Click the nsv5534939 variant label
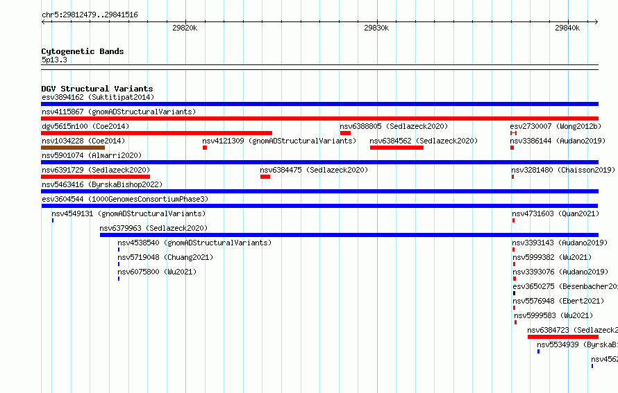Viewport: 618px width, 393px height. [578, 344]
